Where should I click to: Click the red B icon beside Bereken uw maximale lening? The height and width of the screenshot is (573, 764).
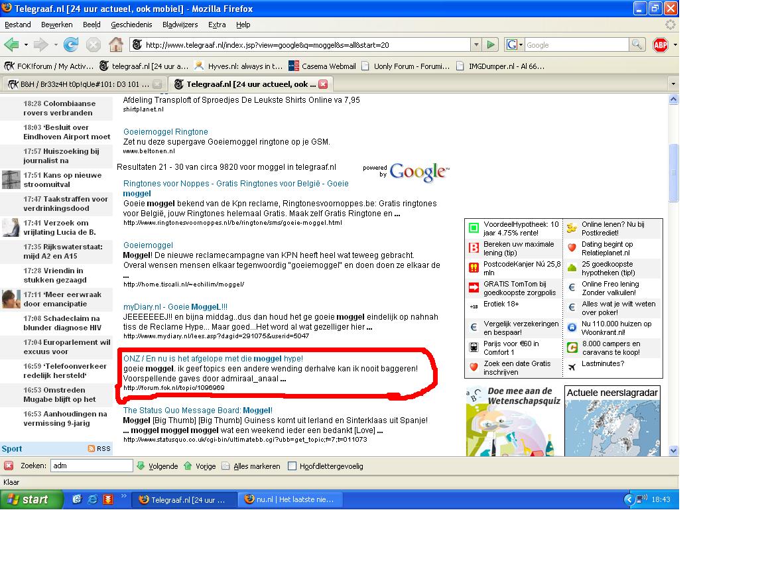pos(474,248)
